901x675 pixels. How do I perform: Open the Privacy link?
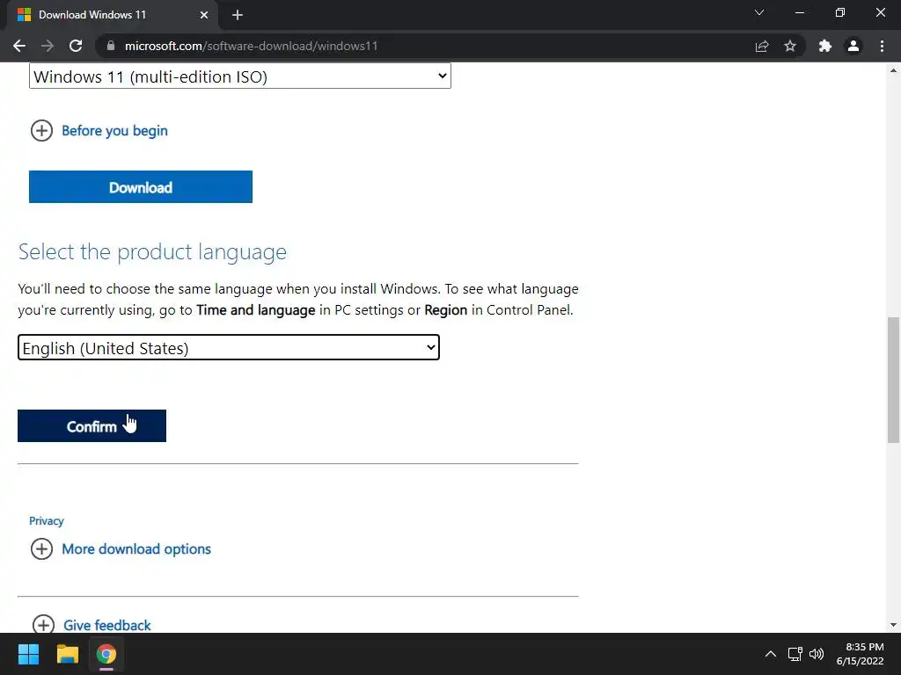click(x=47, y=521)
